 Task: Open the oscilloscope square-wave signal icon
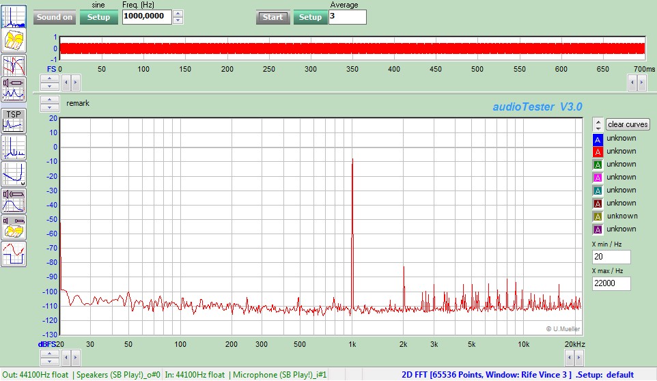(14, 254)
